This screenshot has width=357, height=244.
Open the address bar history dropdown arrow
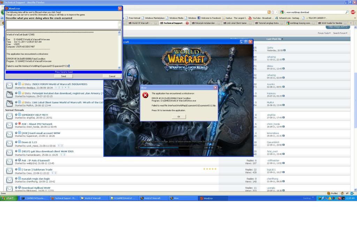[x=276, y=12]
